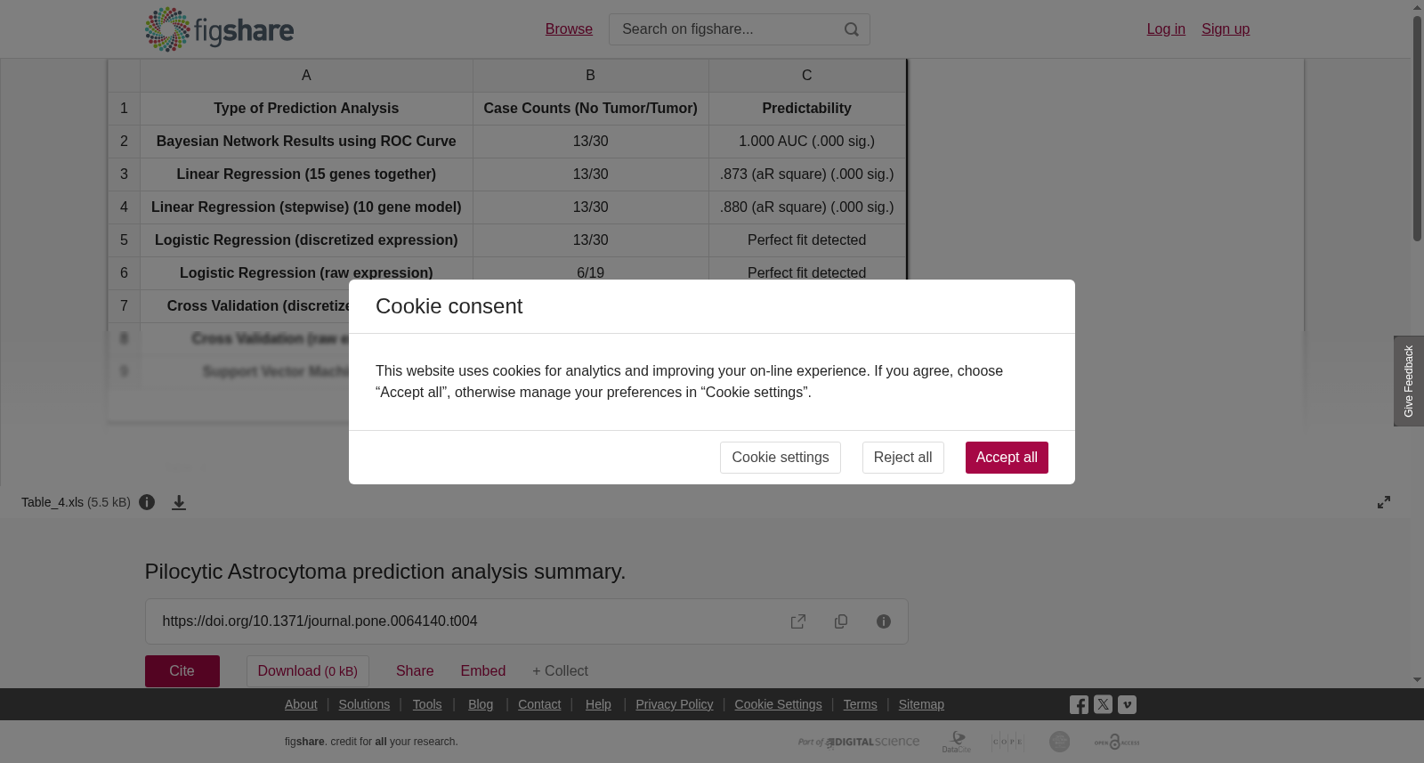Click the DataCite logo
The image size is (1424, 763).
(x=957, y=742)
